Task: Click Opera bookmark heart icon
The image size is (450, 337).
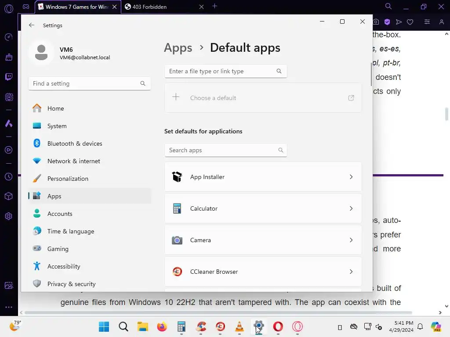Action: [x=410, y=22]
